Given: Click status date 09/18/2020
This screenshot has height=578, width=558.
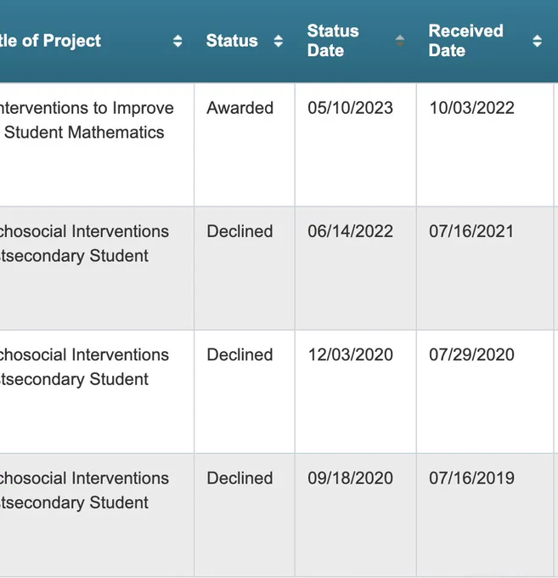Looking at the screenshot, I should coord(350,478).
